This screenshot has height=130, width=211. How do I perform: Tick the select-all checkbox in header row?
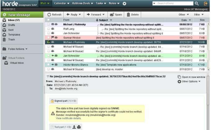pos(48,20)
